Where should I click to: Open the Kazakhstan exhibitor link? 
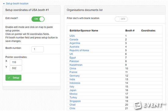pos(76,65)
